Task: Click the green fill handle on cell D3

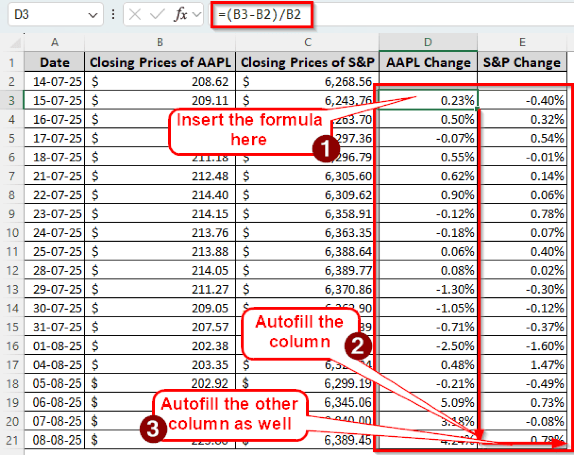Action: (477, 109)
